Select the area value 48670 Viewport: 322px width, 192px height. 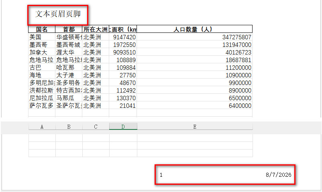[123, 83]
